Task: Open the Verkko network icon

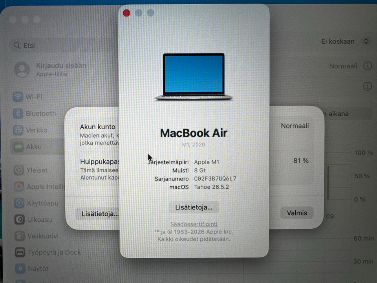Action: tap(18, 130)
